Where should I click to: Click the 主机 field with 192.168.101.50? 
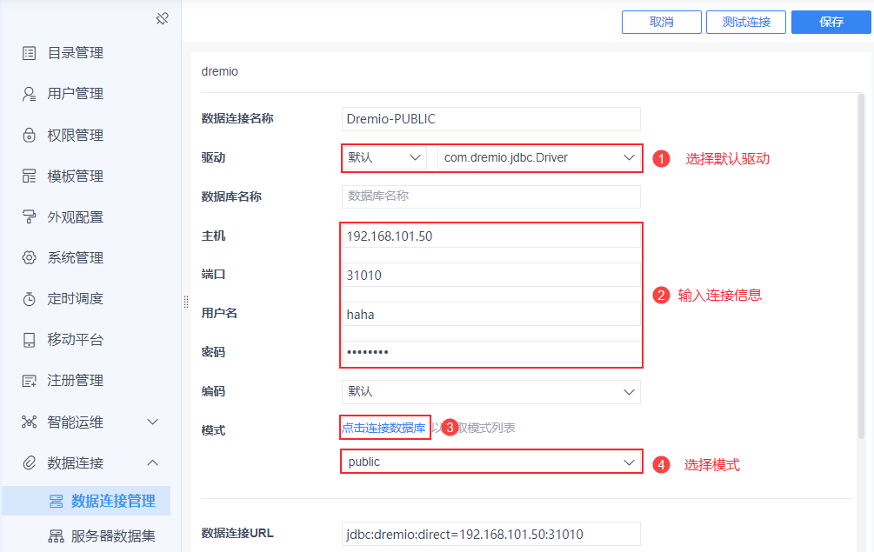[491, 236]
